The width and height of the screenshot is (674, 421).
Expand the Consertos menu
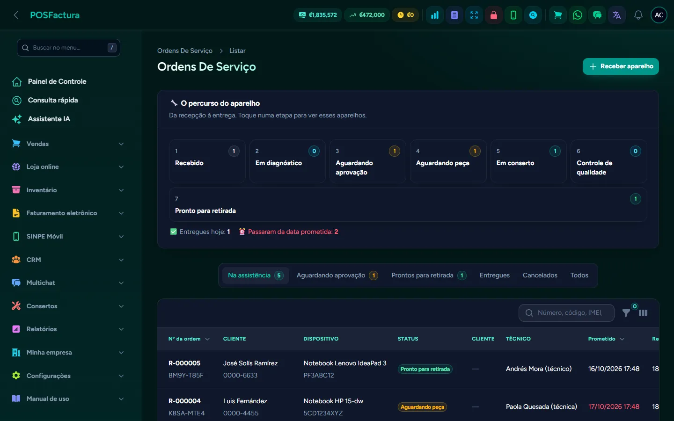pos(68,306)
